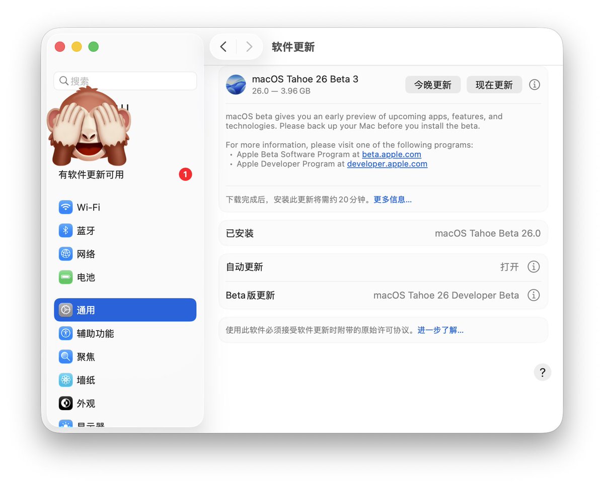
Task: Click the macOS Tahoe Beta 26.0 value
Action: point(488,233)
